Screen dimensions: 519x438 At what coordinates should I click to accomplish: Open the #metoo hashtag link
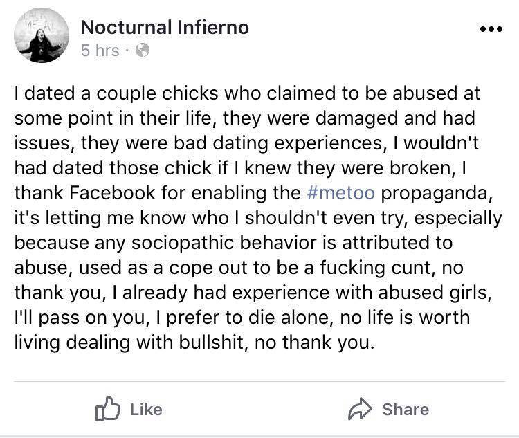tap(341, 192)
